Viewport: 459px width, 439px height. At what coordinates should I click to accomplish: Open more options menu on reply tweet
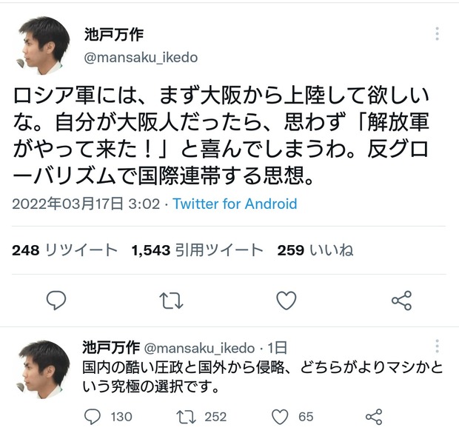coord(438,346)
